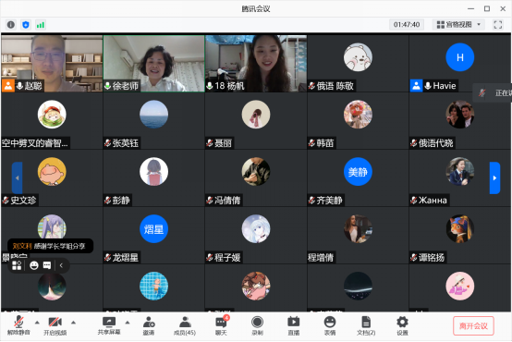Click the message bubble icon in popup bar
This screenshot has width=512, height=342.
(x=47, y=265)
